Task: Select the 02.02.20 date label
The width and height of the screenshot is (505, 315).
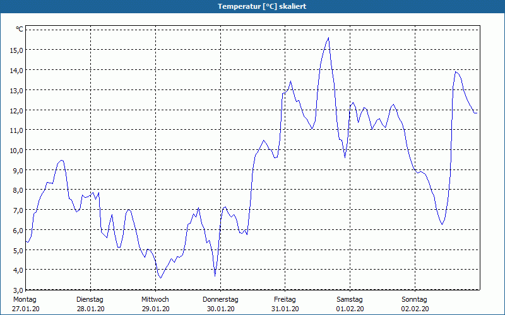Action: (415, 309)
